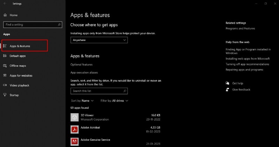
Task: Open Offline maps section
Action: (18, 66)
